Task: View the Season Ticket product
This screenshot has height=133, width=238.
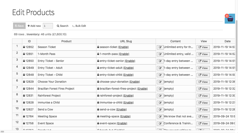Action: (x=203, y=47)
